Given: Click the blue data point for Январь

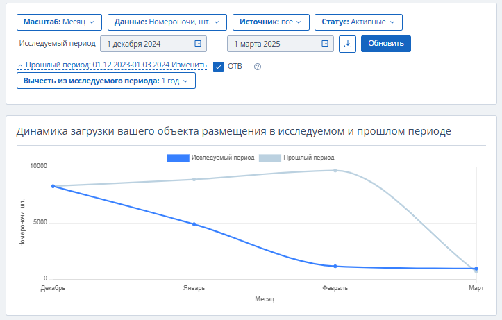Looking at the screenshot, I should point(194,224).
